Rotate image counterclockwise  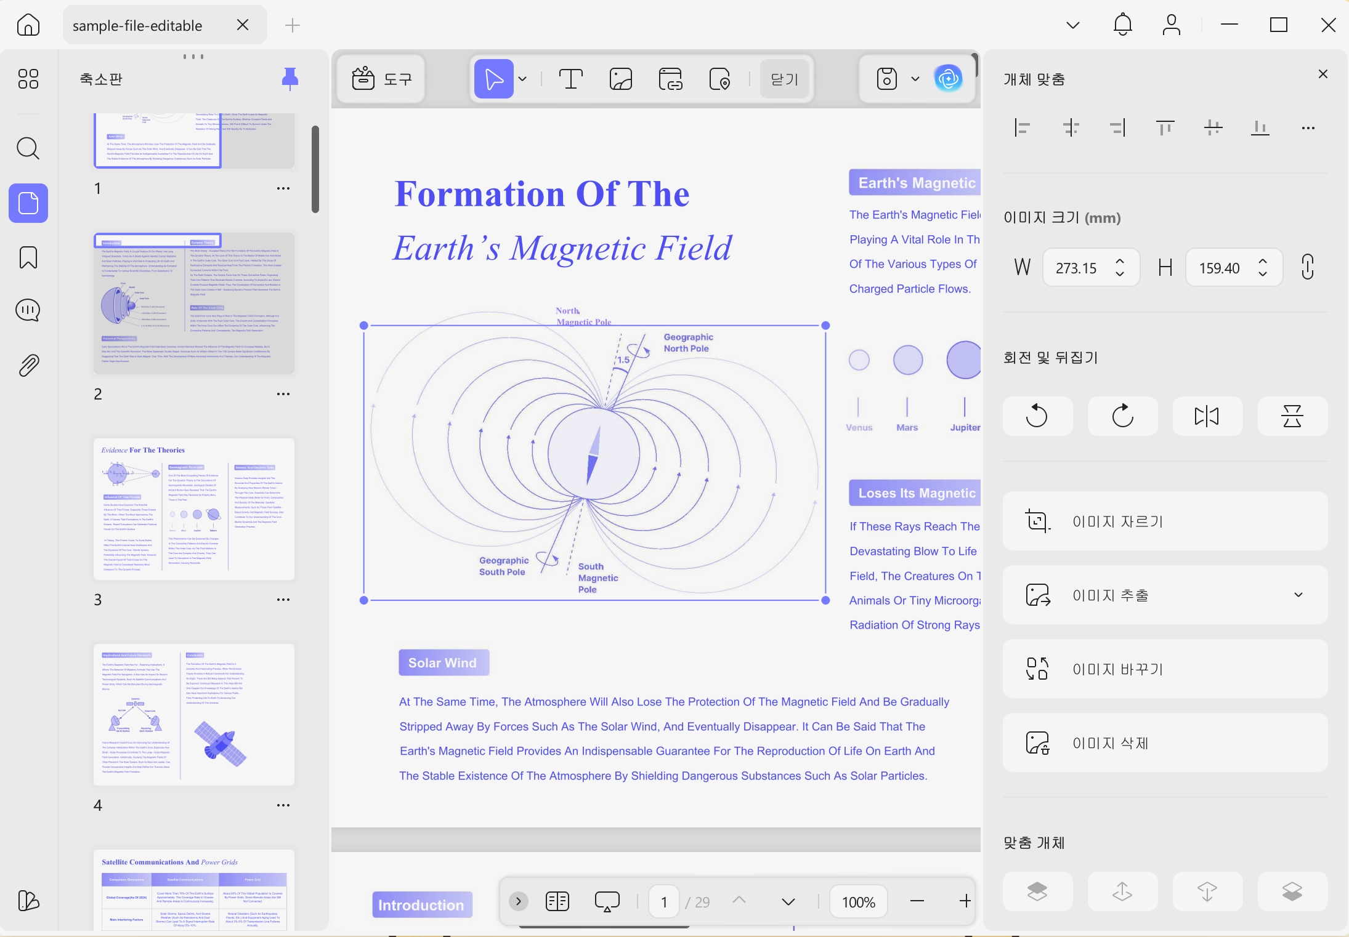1037,416
